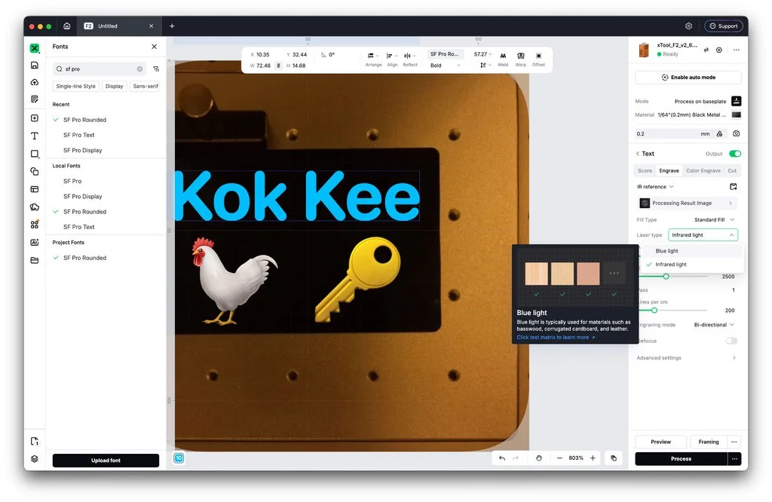Click Enable auto mode

tap(688, 78)
